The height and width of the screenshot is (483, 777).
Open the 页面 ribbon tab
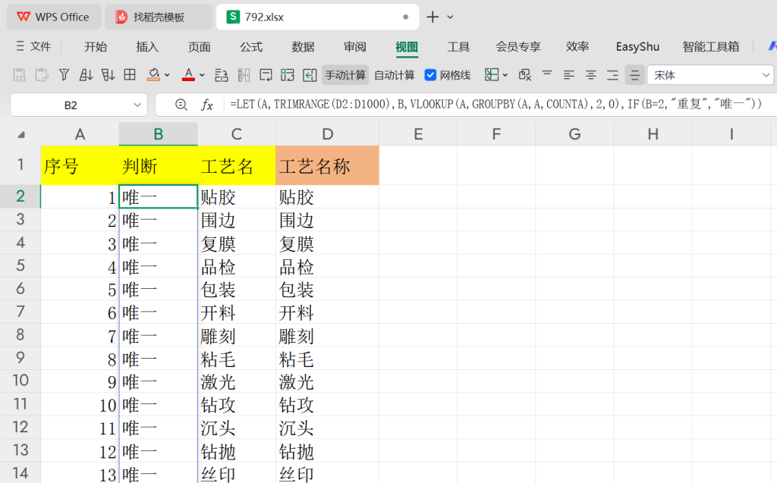(x=200, y=46)
